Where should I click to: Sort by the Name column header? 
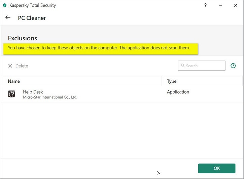coord(14,81)
